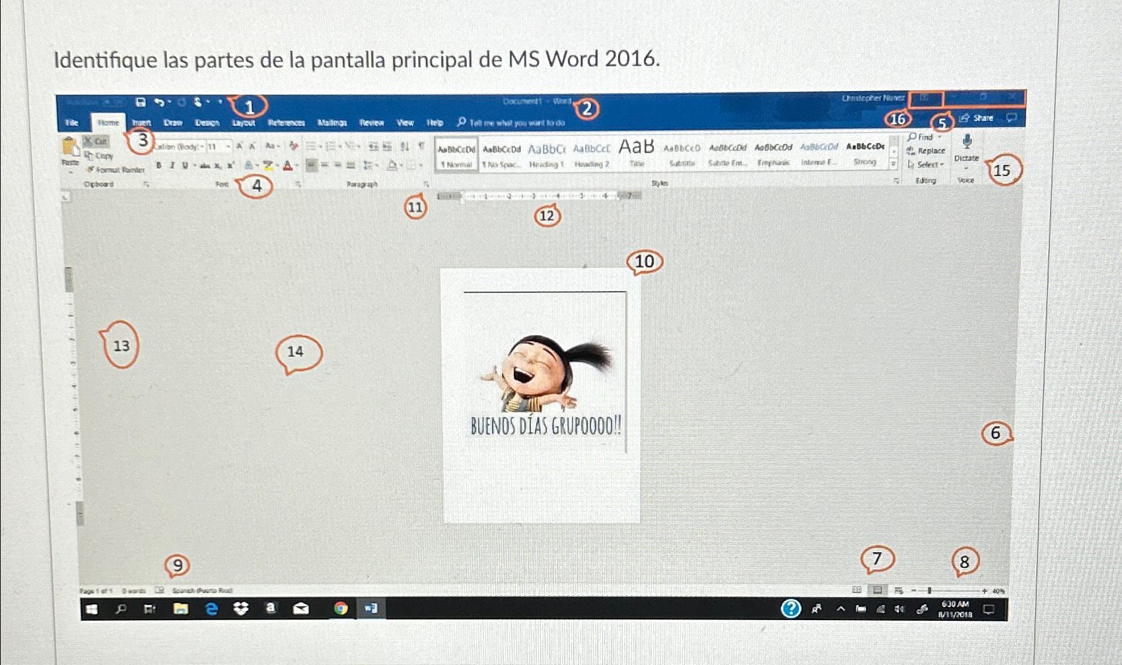Switch to Read Mode view in the status bar
This screenshot has height=665, width=1122.
pos(856,590)
